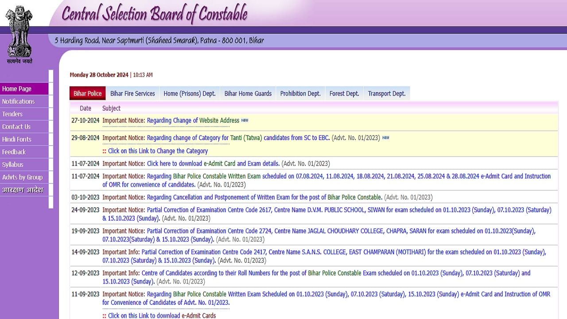Click the Subject column header
The height and width of the screenshot is (319, 567).
pyautogui.click(x=111, y=108)
